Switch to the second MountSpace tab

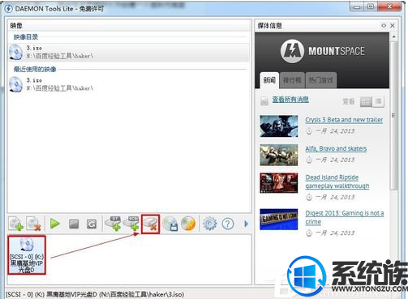pyautogui.click(x=292, y=80)
